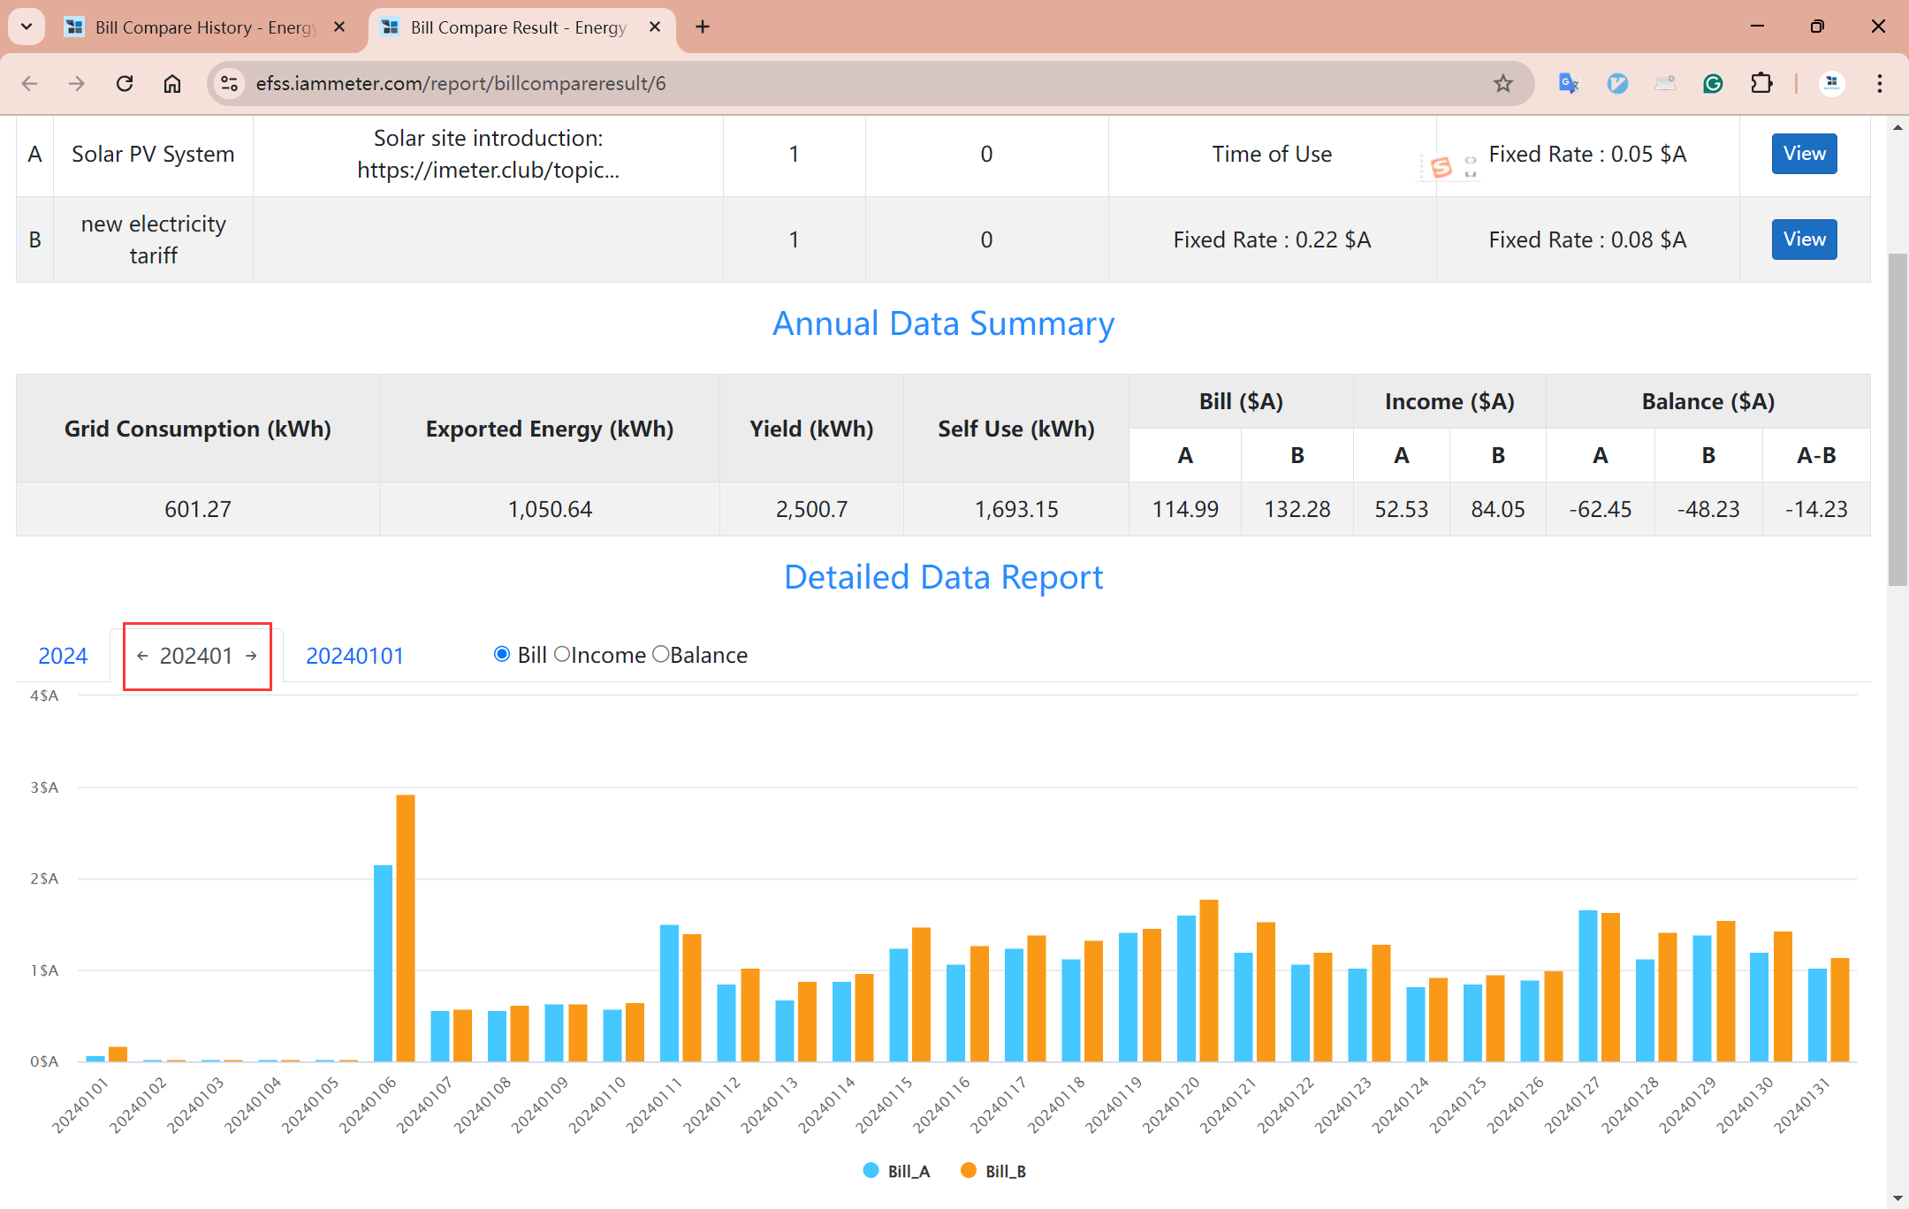Switch to Bill Compare Result tab
Screen dimensions: 1909x1209
point(520,27)
